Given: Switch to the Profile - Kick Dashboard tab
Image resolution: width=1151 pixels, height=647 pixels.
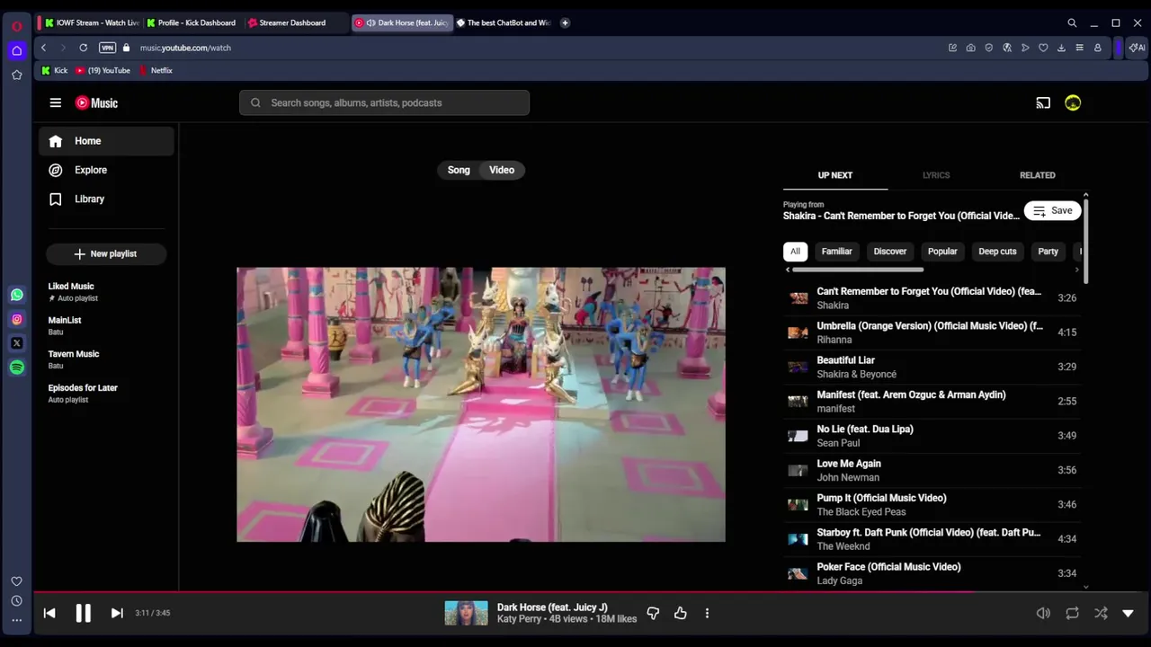Looking at the screenshot, I should click(193, 22).
